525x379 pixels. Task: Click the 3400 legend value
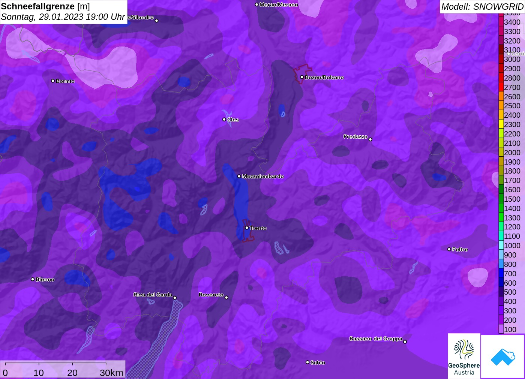512,22
